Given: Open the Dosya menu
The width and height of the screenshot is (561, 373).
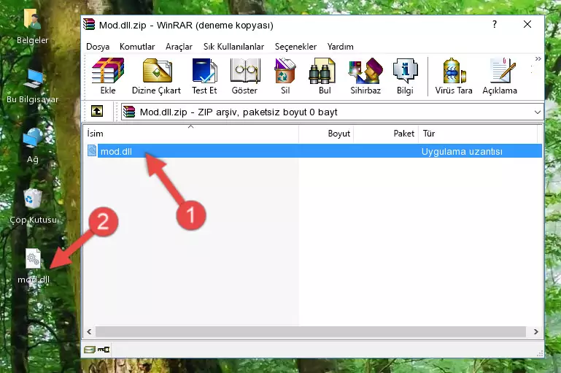Looking at the screenshot, I should click(x=98, y=47).
